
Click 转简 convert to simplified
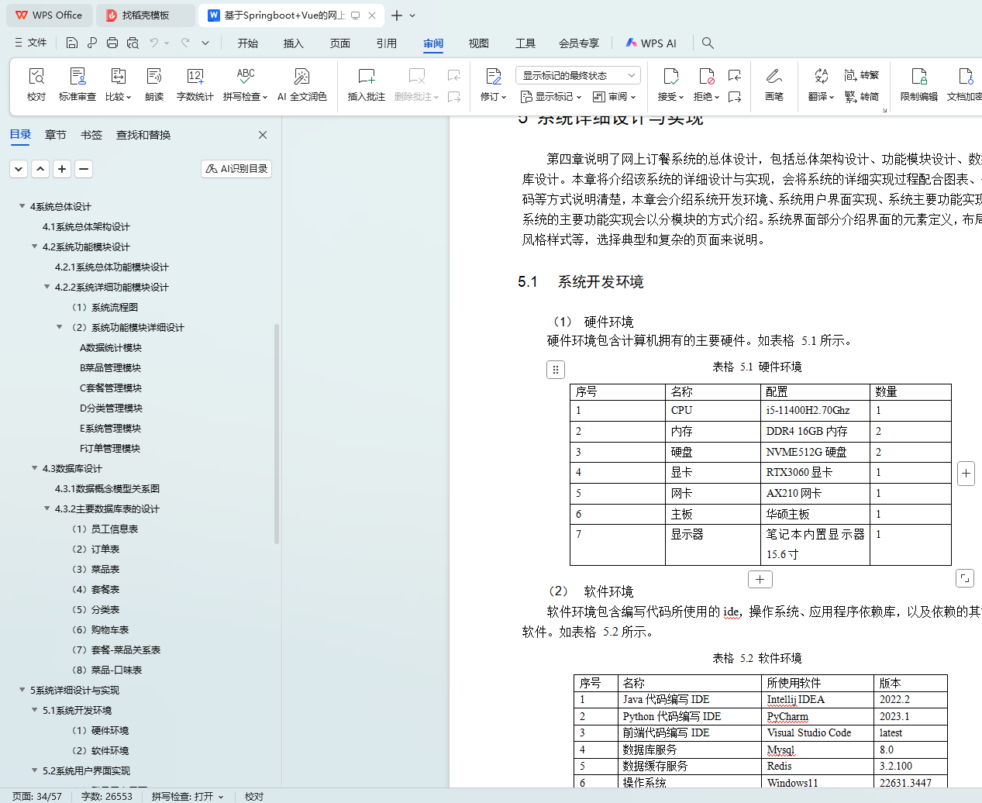click(861, 97)
